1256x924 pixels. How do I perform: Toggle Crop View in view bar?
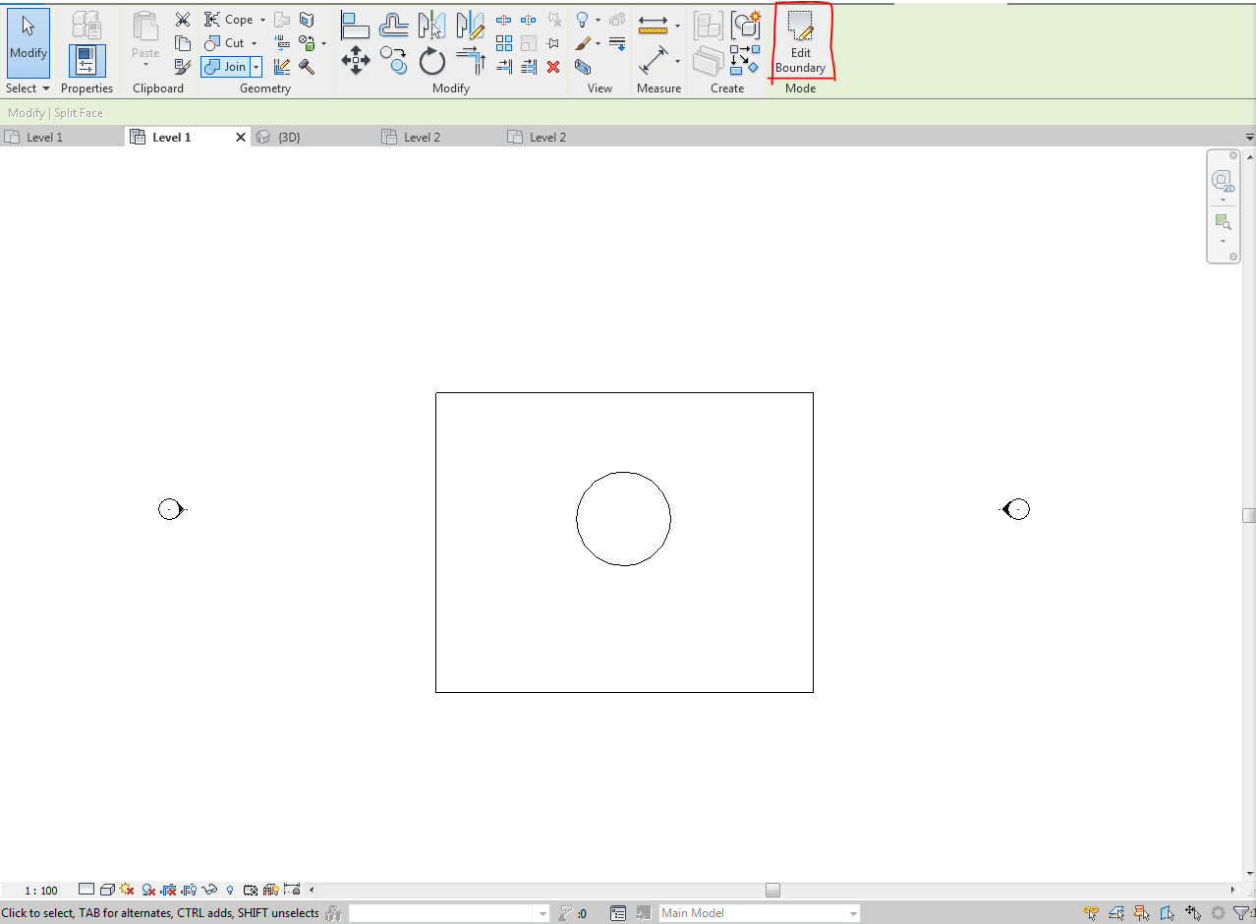point(169,890)
